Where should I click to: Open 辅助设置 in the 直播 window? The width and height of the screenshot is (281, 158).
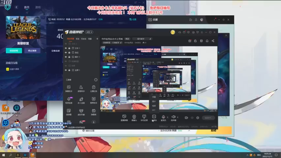tap(88, 131)
